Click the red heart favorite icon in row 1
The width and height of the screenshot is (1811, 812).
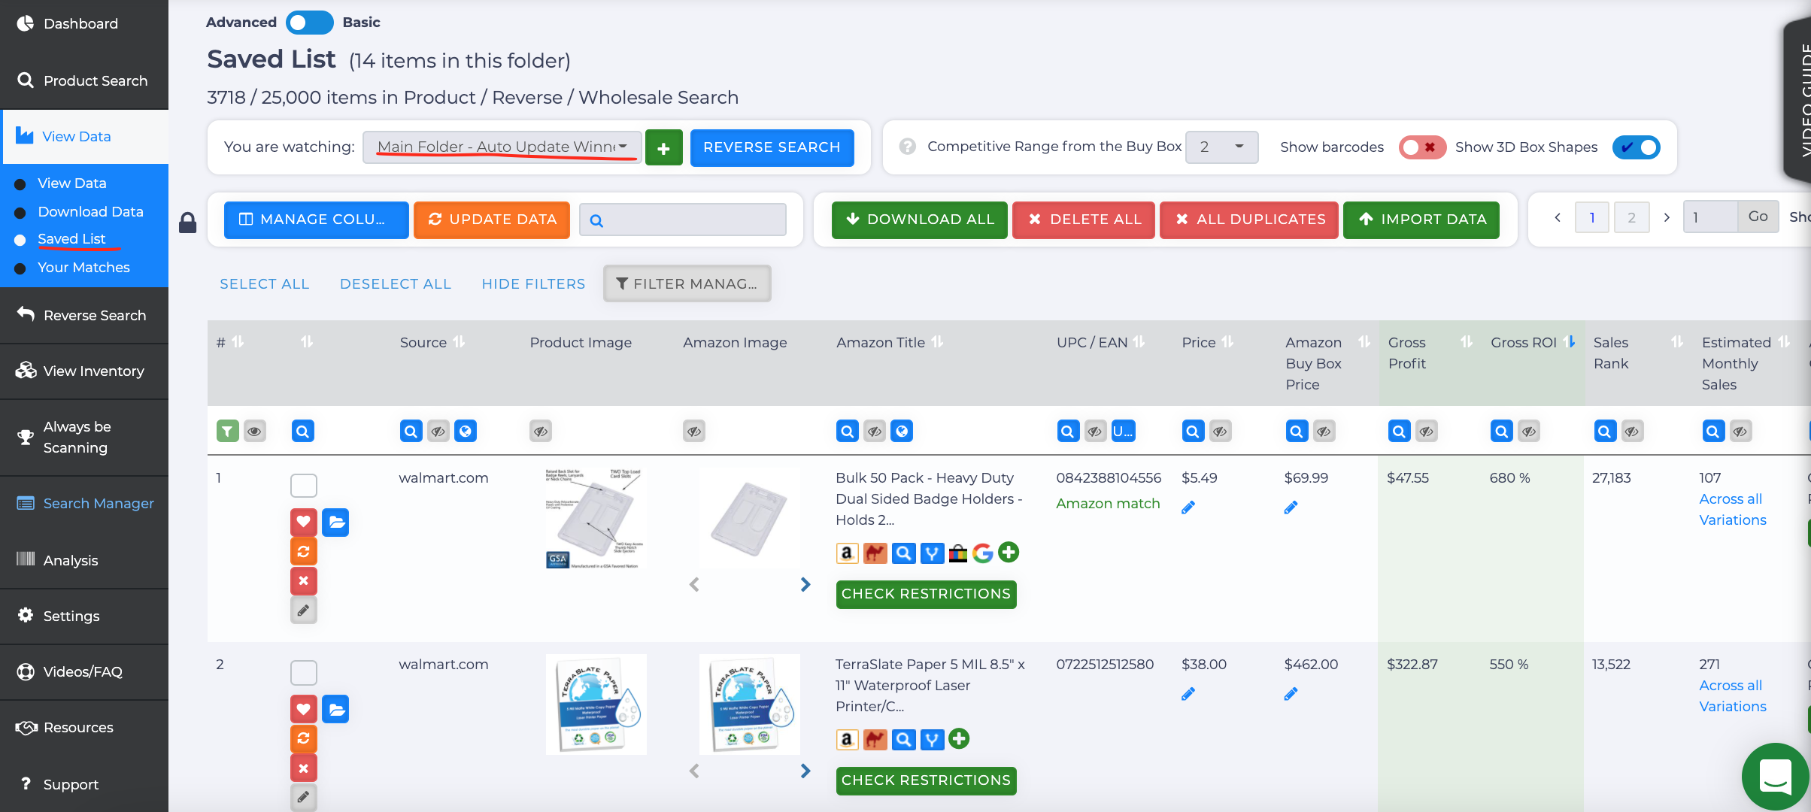(303, 522)
